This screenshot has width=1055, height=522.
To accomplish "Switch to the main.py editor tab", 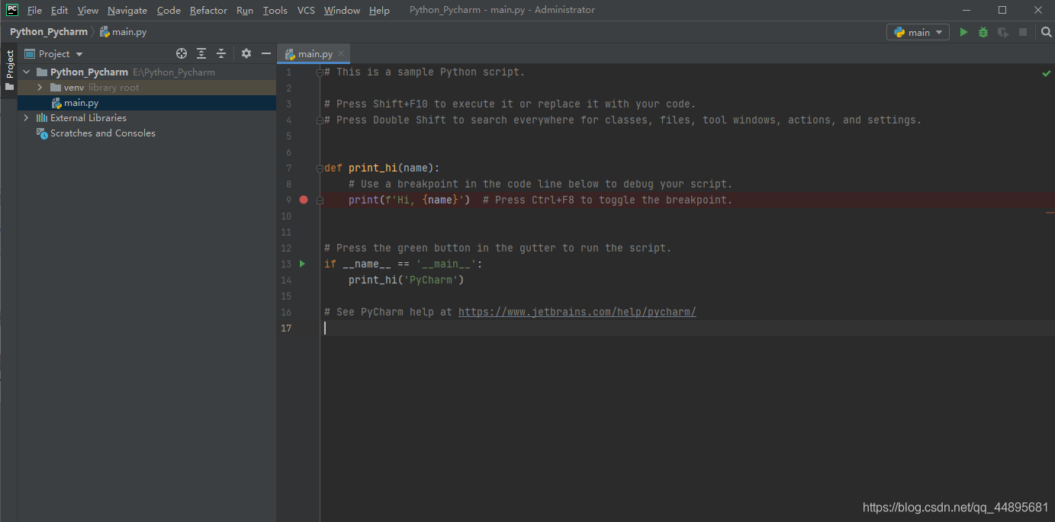I will coord(314,53).
